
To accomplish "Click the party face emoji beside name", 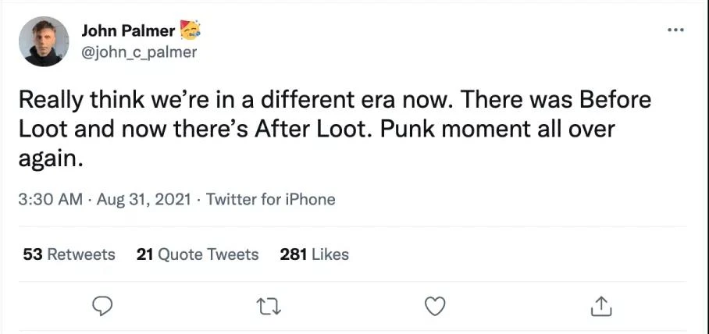I will point(190,30).
